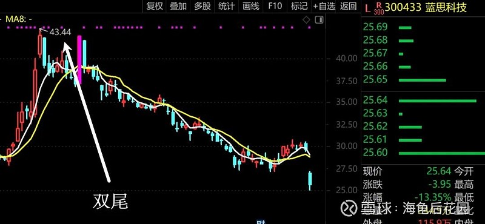Click the 涨跌 change value -3.95
Screen dimensions: 485x224
440,185
